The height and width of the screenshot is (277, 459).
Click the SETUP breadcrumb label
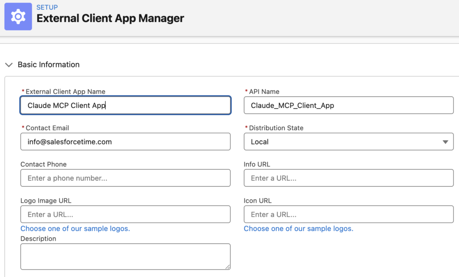pos(47,7)
